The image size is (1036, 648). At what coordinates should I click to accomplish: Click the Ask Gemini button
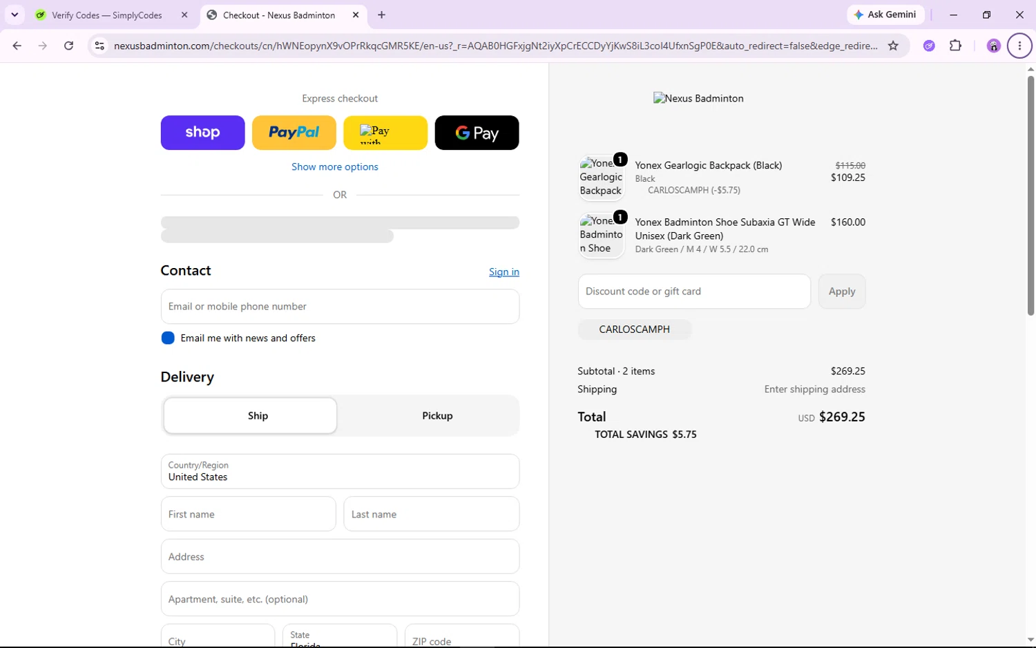click(x=885, y=15)
